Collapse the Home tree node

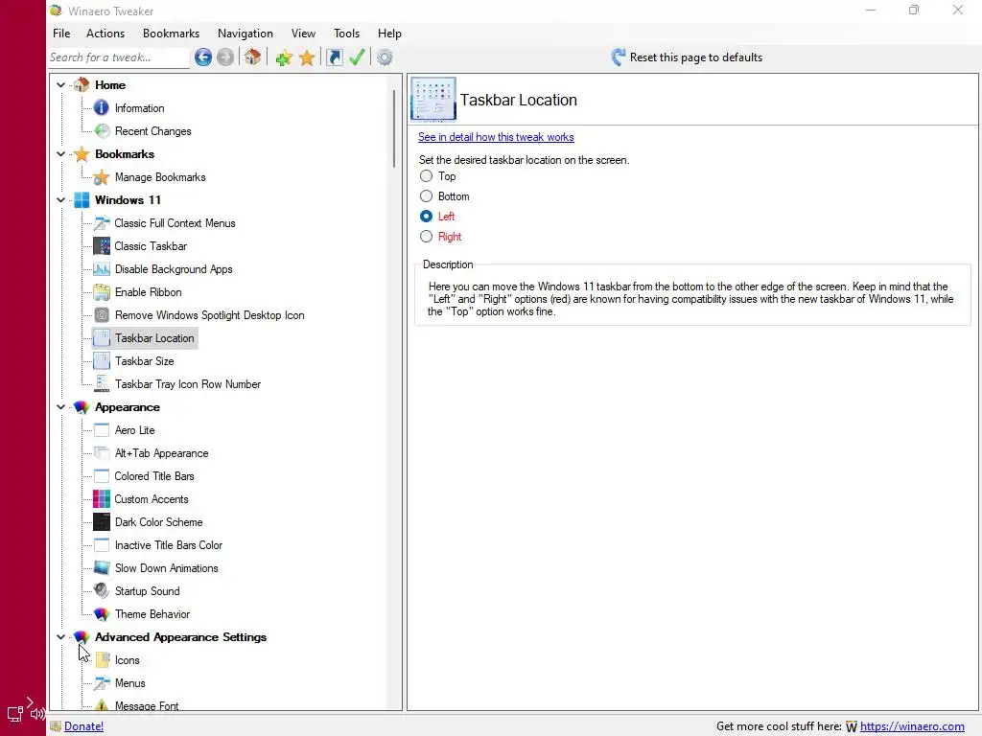coord(60,85)
